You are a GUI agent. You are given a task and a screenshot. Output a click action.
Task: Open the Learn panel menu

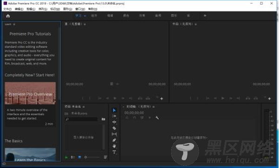14,24
